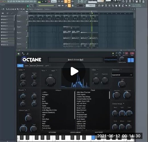Toggle the green pattern/song mode button
Screen dimensions: 148x142
coord(39,2)
